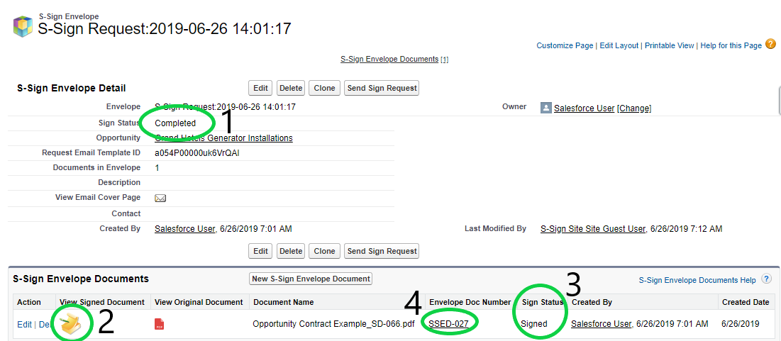
Task: Sort by Created By column header
Action: coord(592,302)
